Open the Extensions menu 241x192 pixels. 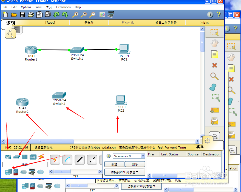63,7
